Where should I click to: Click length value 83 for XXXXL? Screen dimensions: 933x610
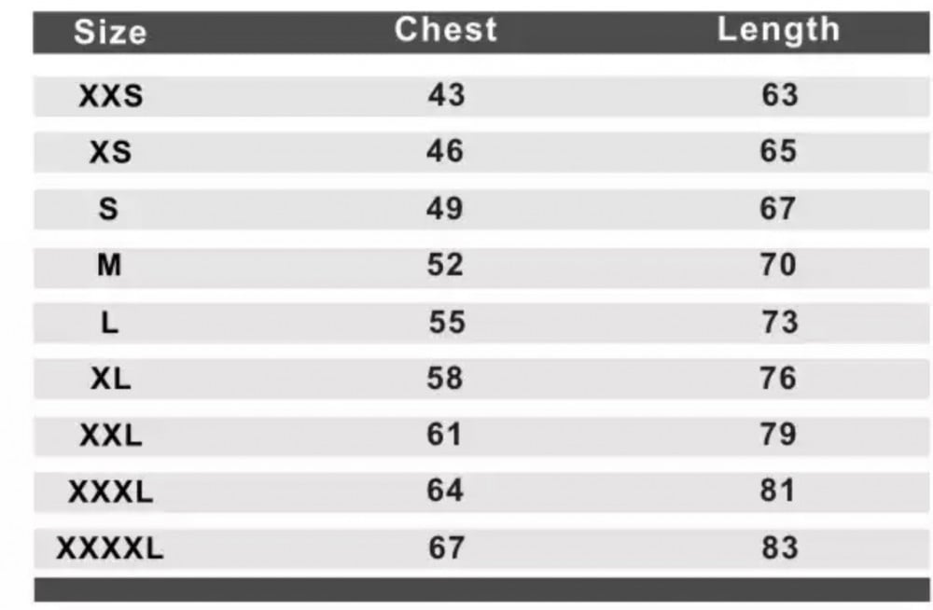tap(779, 548)
